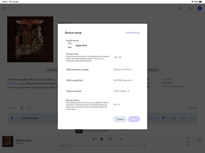The width and height of the screenshot is (205, 153).
Task: Open Volume control dropdown
Action: [x=121, y=91]
